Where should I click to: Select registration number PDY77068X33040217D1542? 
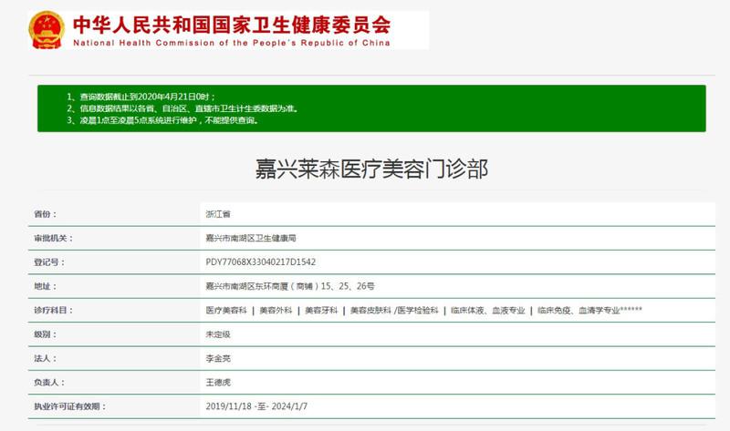(261, 262)
